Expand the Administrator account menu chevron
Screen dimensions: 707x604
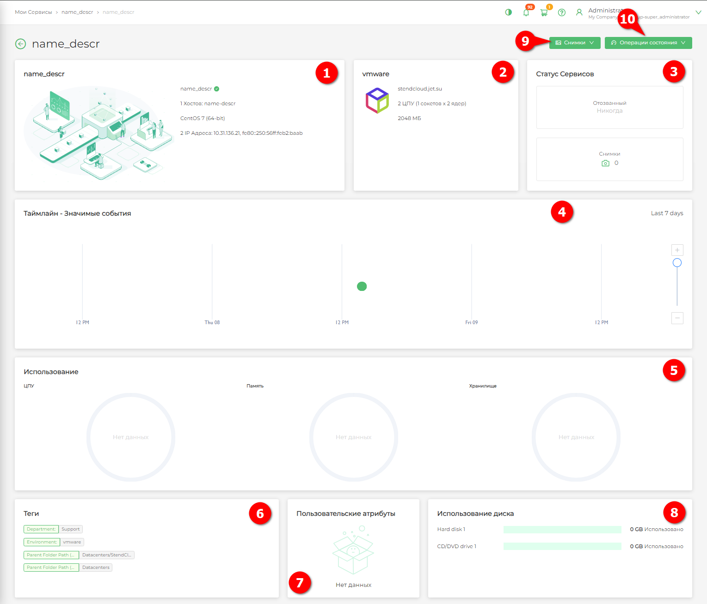point(698,12)
